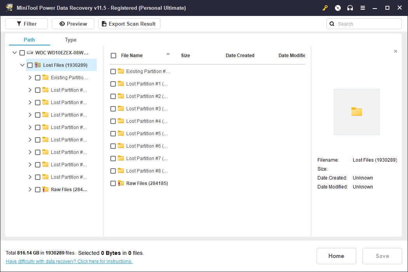Expand the first Lost Partition tree node

[x=30, y=90]
